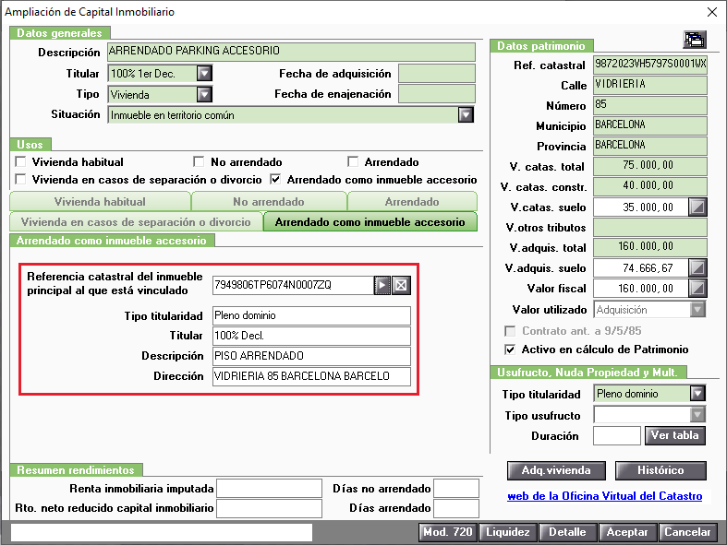Open the Titular dropdown

click(204, 73)
